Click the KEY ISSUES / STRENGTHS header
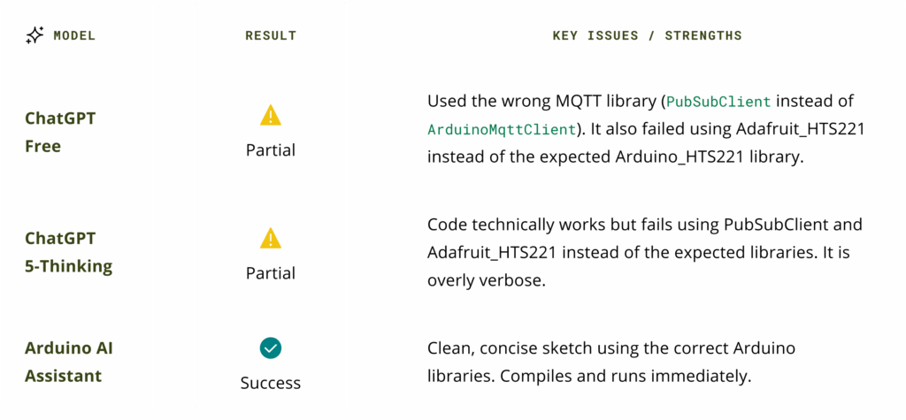Image resolution: width=906 pixels, height=420 pixels. [647, 36]
